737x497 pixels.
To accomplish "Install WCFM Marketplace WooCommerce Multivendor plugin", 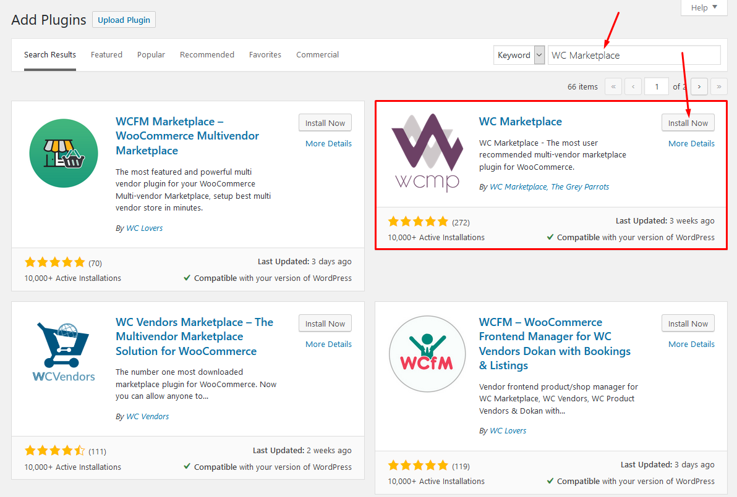I will click(x=325, y=123).
